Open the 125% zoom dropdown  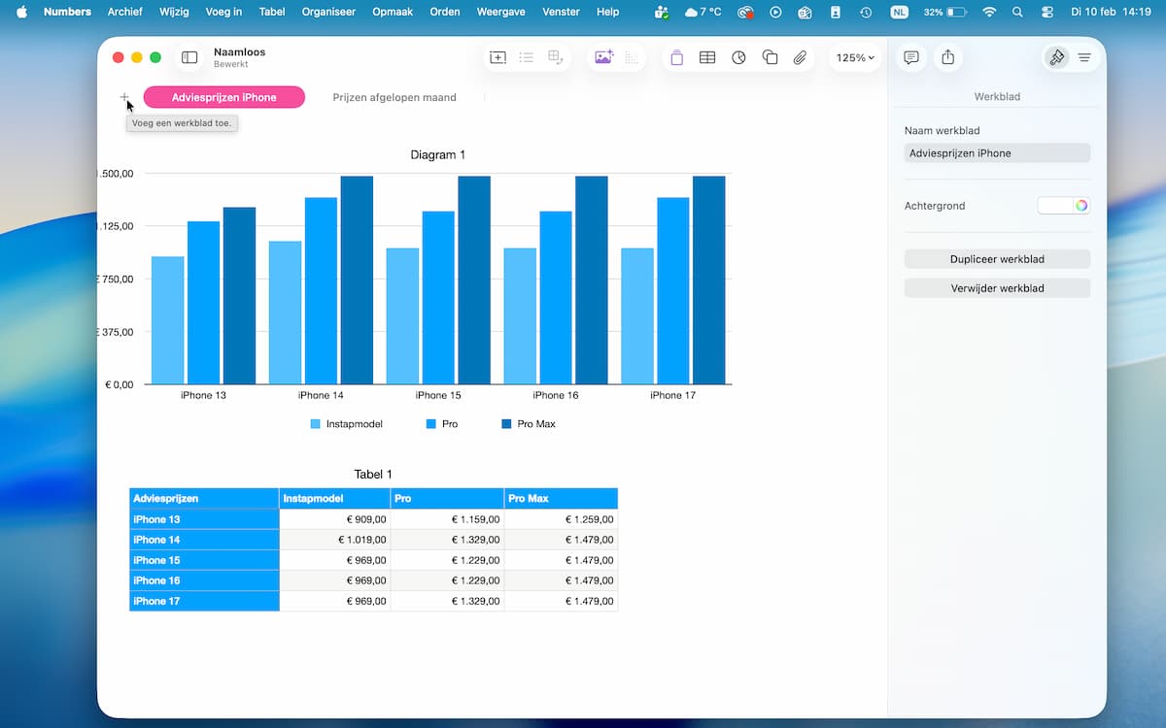[854, 58]
